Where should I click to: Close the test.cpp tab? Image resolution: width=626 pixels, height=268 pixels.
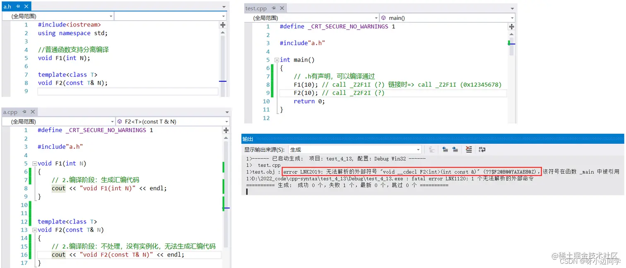click(282, 8)
